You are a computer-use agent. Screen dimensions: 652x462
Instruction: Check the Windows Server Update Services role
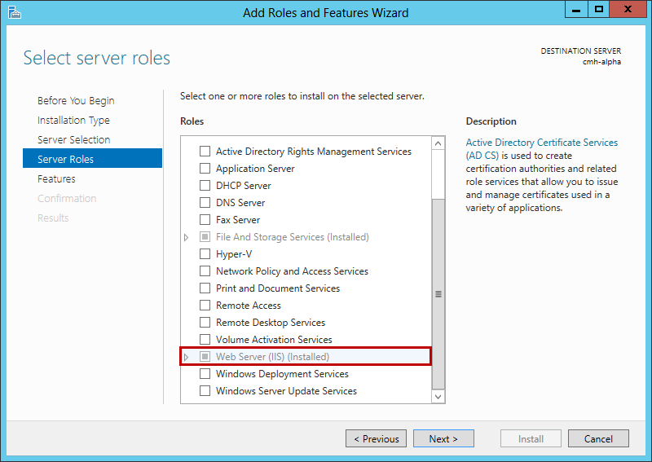pyautogui.click(x=205, y=391)
